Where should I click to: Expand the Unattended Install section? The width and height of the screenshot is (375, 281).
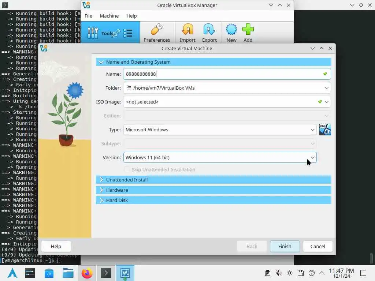(214, 180)
